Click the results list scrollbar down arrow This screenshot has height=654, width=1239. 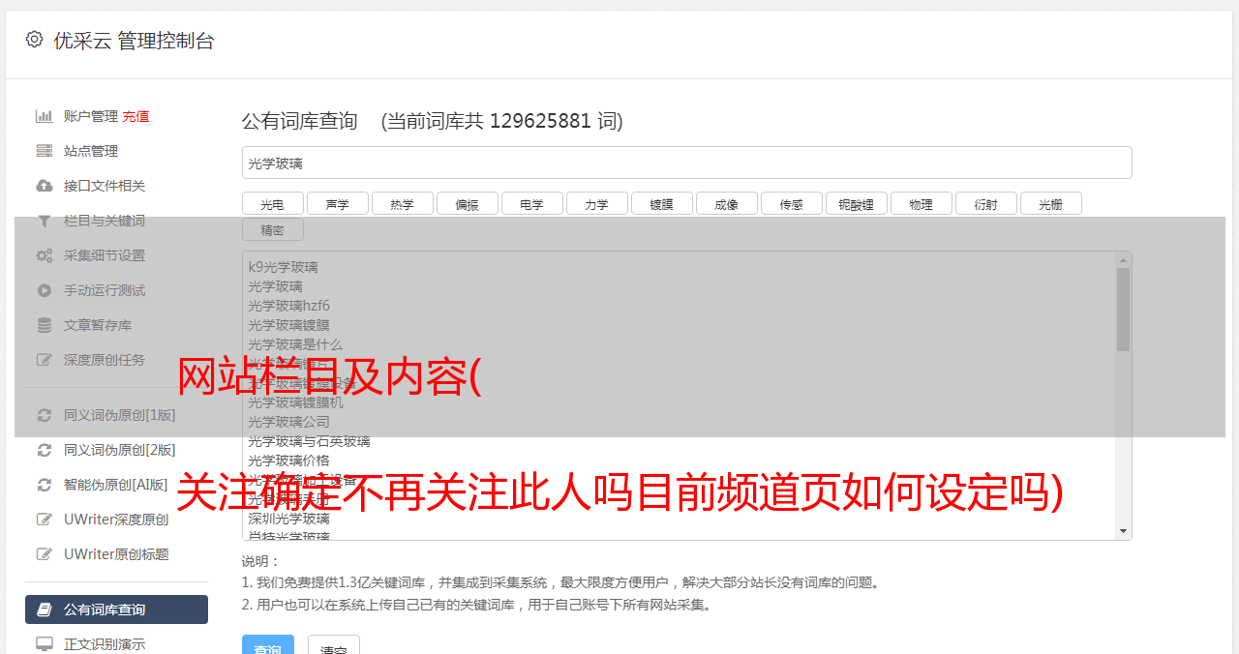1124,531
